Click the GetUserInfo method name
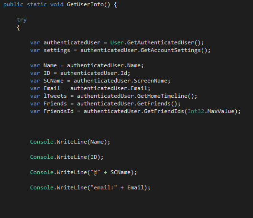253x218 pixels. click(x=85, y=4)
